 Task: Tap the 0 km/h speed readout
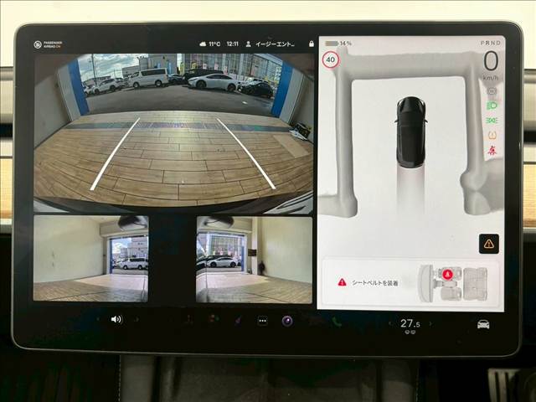coord(491,65)
